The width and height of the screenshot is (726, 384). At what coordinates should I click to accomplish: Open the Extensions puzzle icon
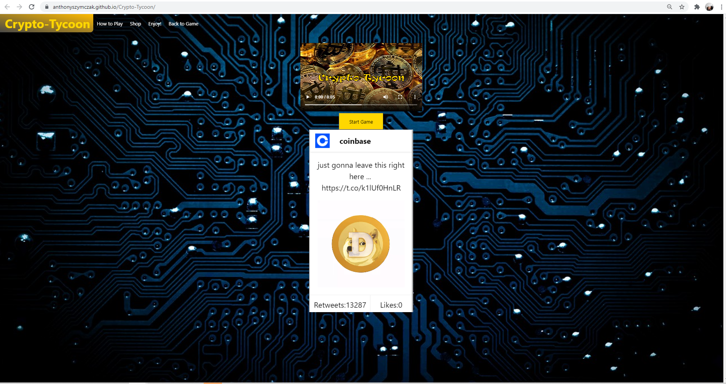point(697,7)
